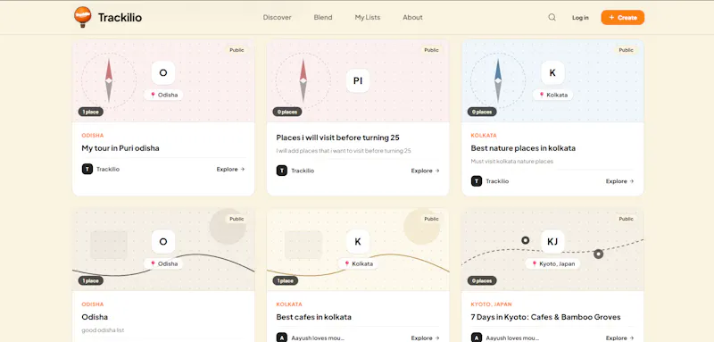Click Odisha location tag on good odisha list card

coord(163,263)
